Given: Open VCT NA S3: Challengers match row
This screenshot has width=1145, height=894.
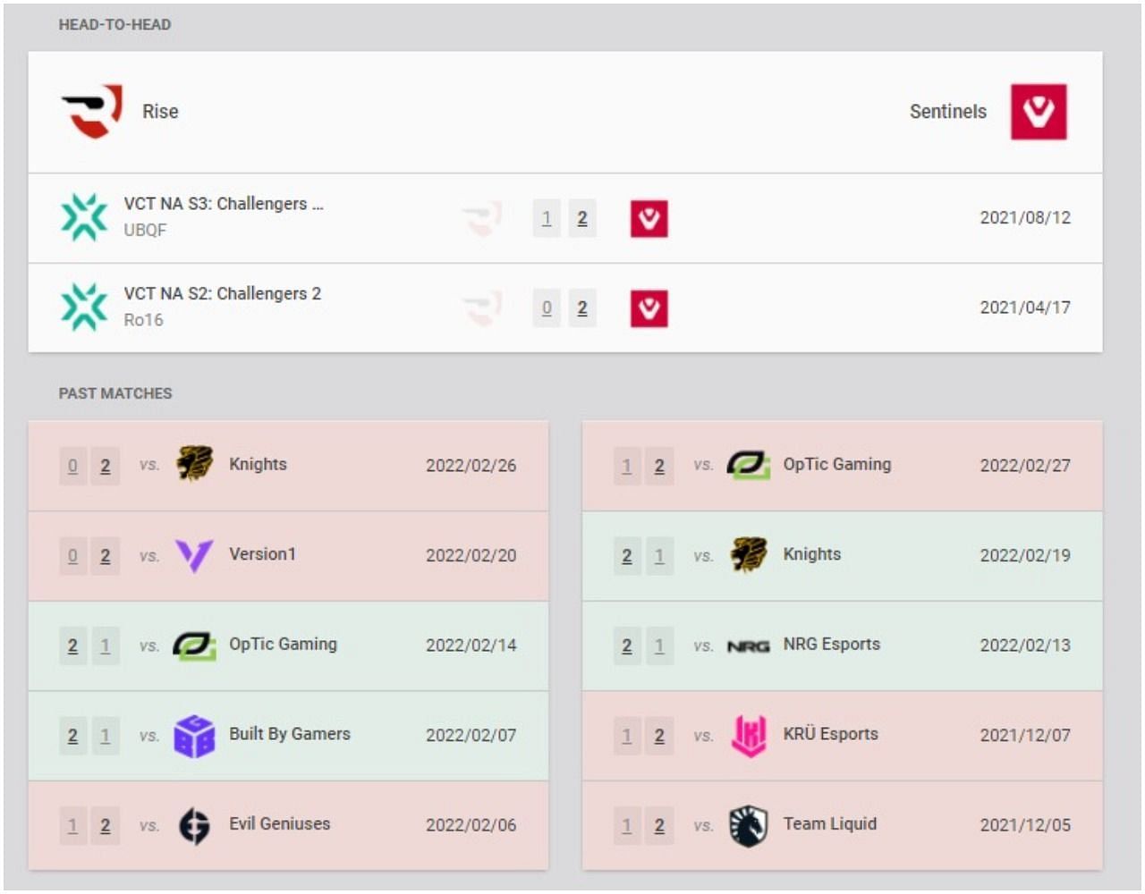Looking at the screenshot, I should [565, 218].
